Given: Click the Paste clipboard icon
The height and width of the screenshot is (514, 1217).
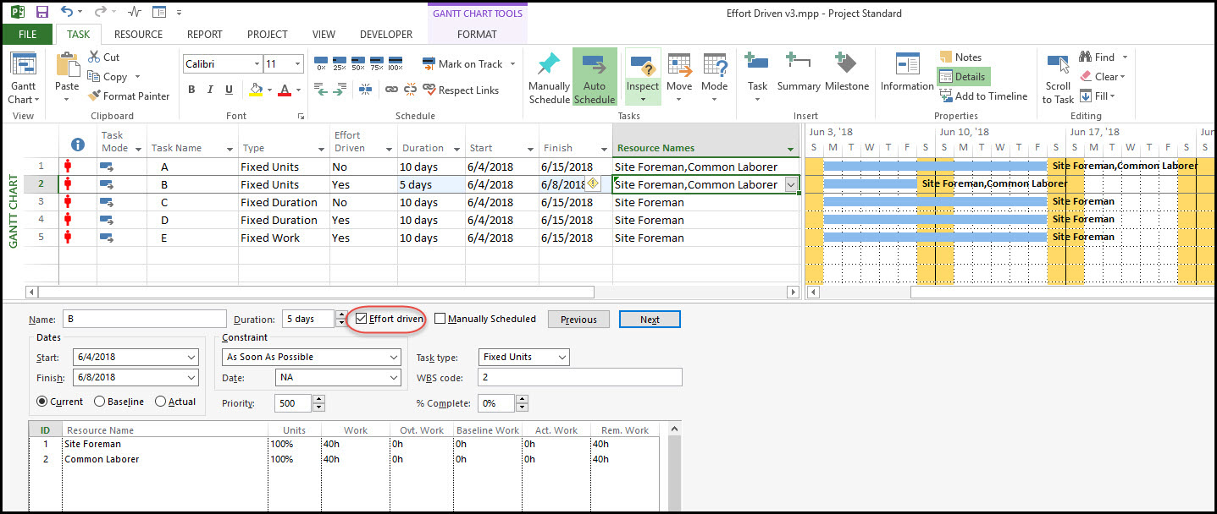Looking at the screenshot, I should click(x=67, y=66).
